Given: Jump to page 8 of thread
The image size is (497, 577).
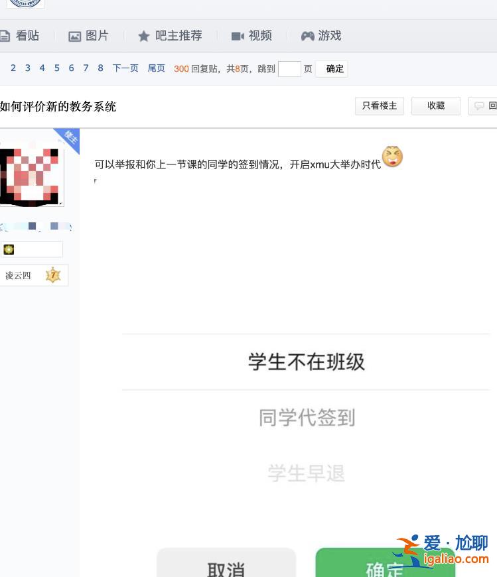Looking at the screenshot, I should pyautogui.click(x=100, y=68).
